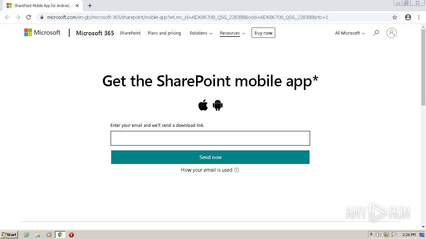
Task: Reload the page
Action: click(29, 17)
